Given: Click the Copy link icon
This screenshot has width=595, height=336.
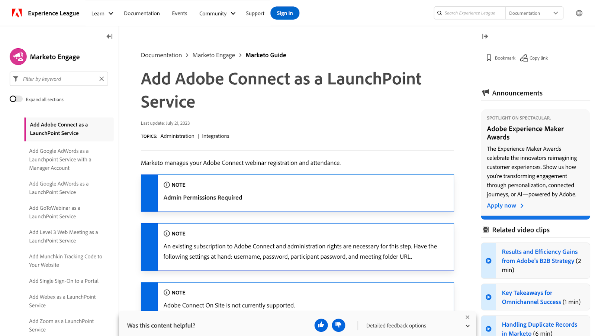Looking at the screenshot, I should pos(524,58).
